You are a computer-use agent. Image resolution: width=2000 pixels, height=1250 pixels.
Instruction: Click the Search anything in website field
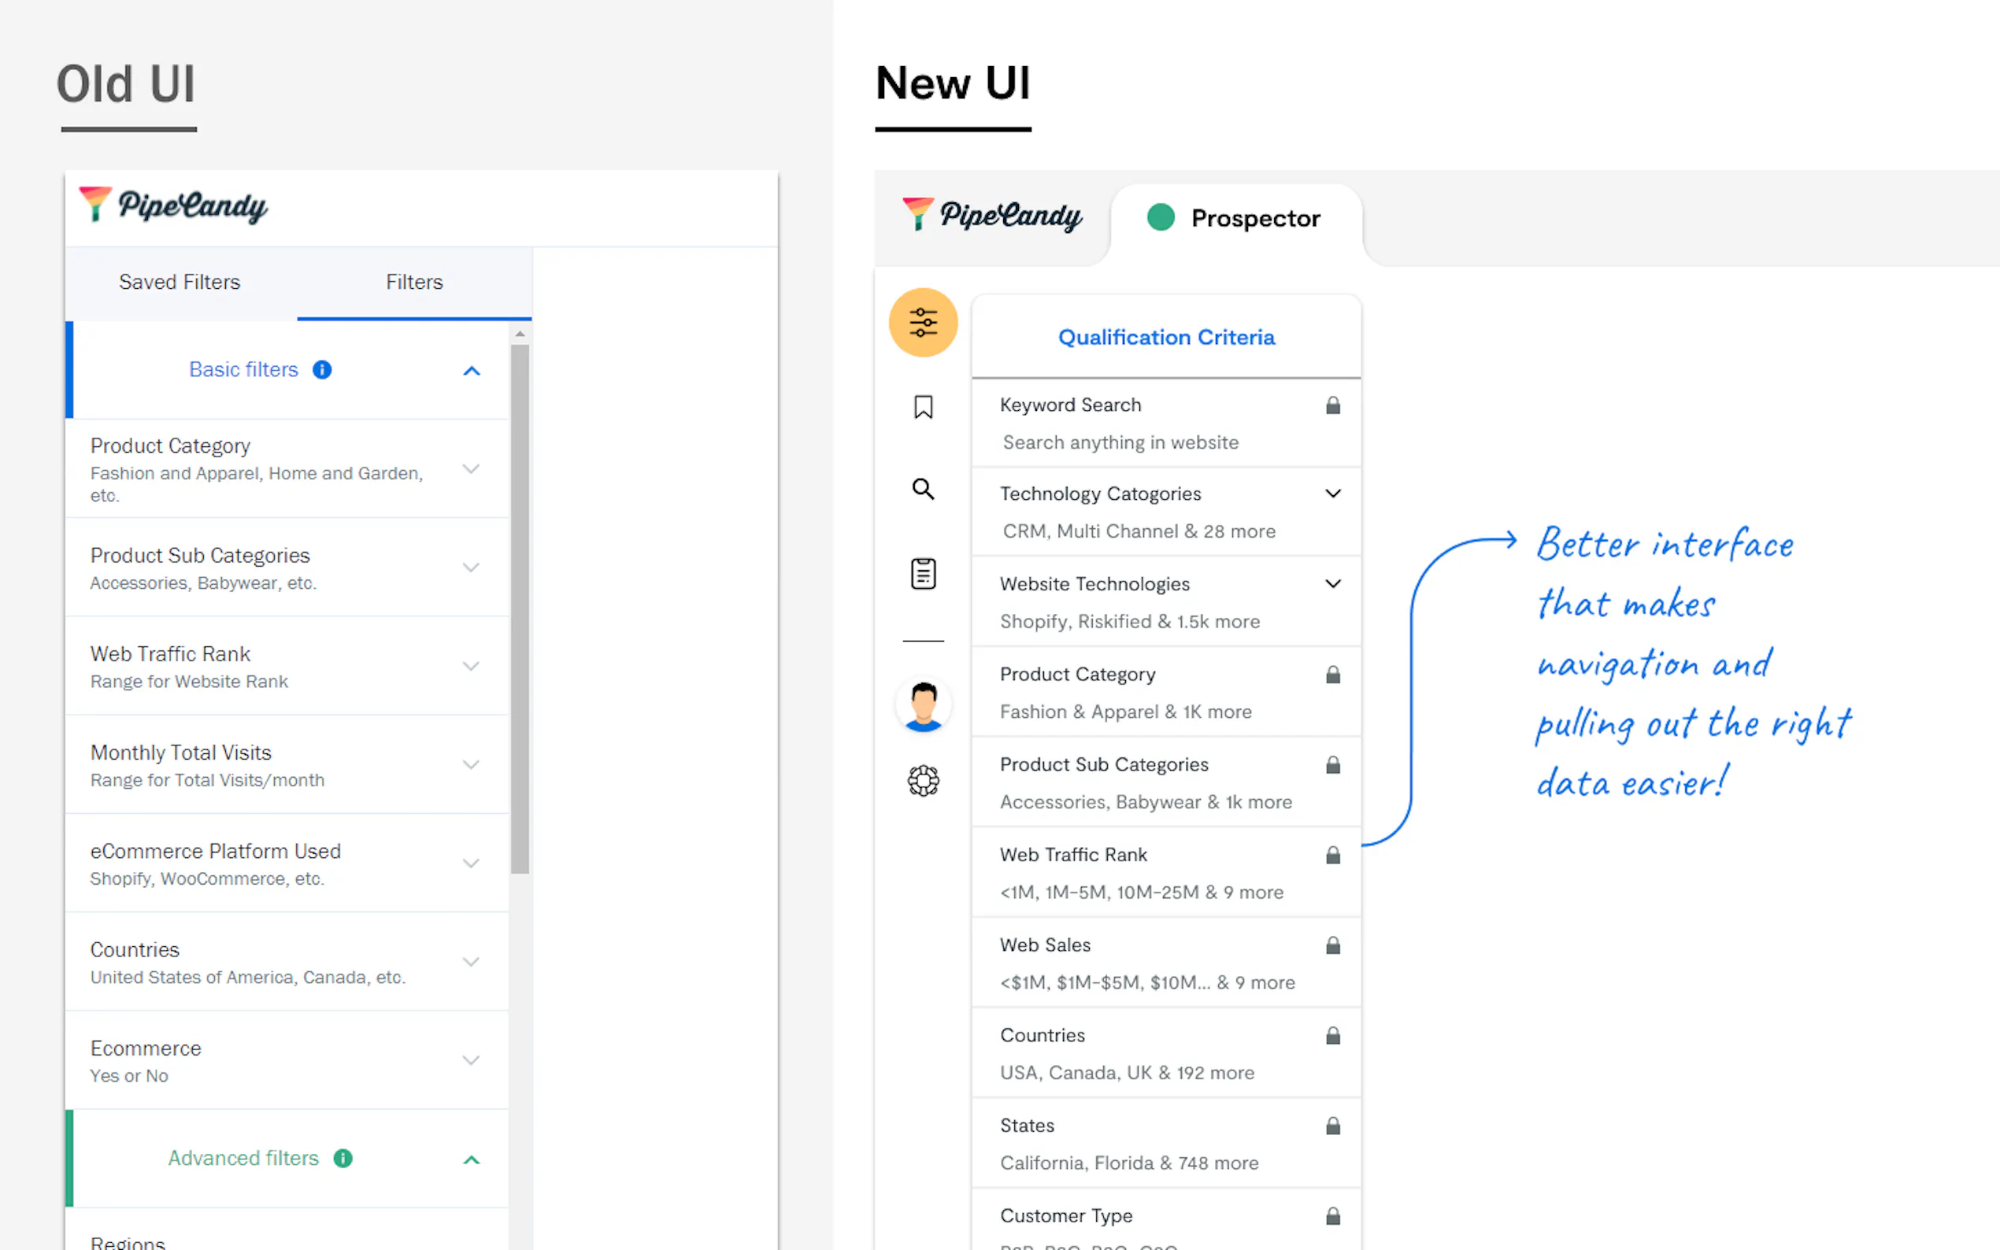1120,442
